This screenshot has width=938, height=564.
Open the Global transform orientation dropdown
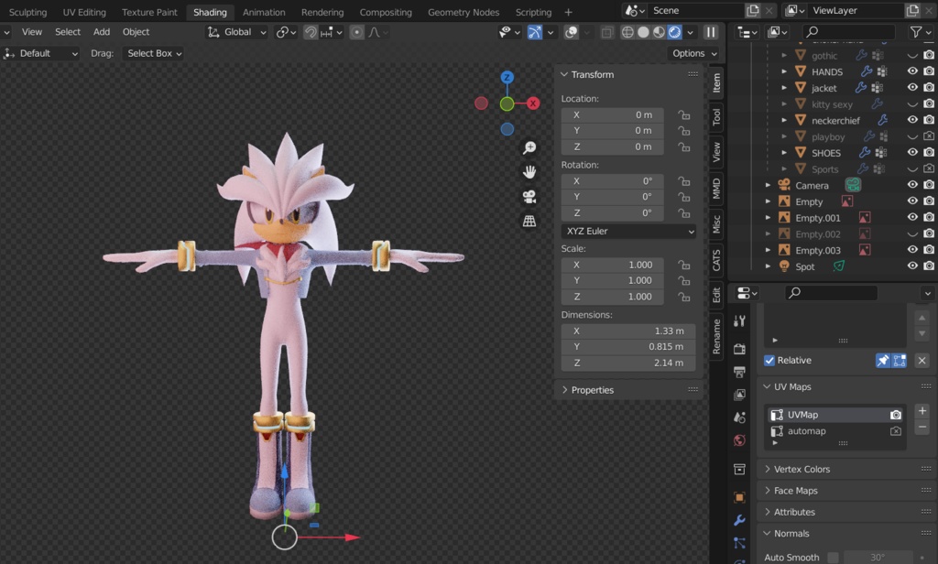coord(236,31)
